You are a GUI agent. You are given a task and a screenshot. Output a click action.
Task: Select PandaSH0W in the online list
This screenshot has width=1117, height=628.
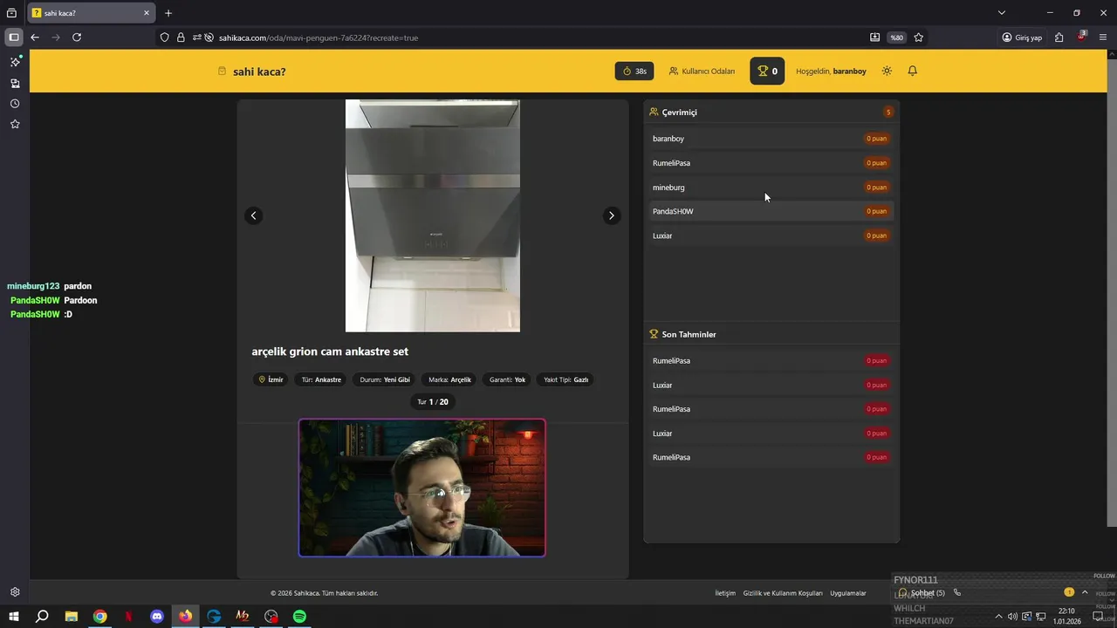click(771, 211)
